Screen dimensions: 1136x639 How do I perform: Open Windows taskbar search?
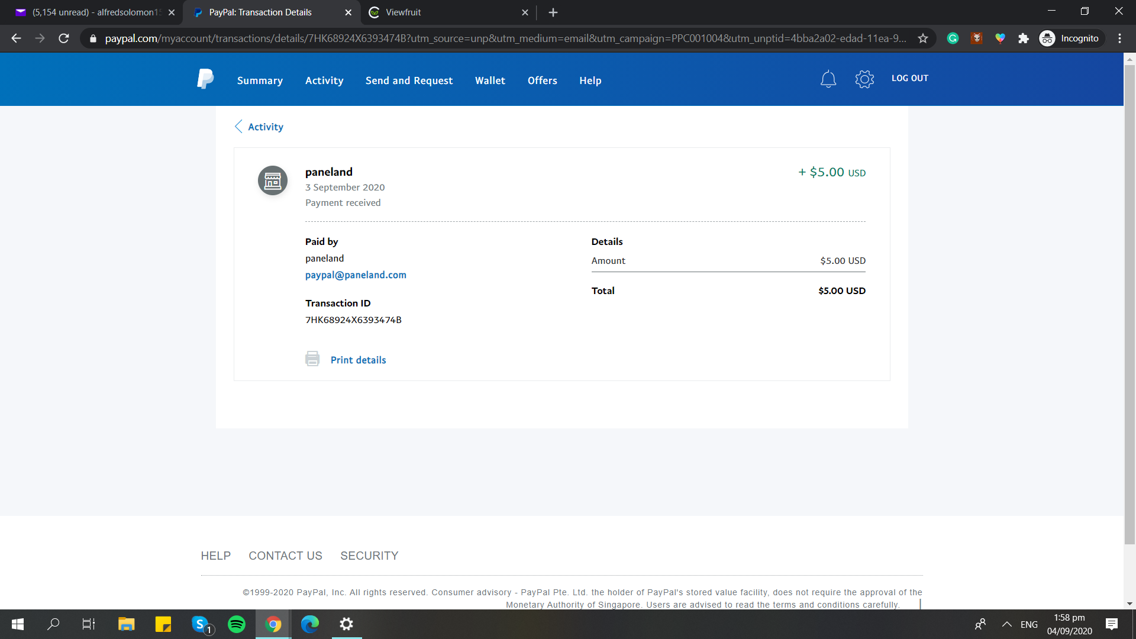[x=53, y=624]
